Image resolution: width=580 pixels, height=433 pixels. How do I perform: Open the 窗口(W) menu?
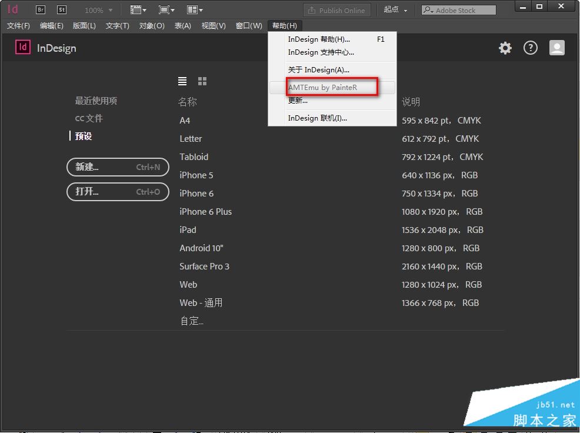pyautogui.click(x=249, y=25)
